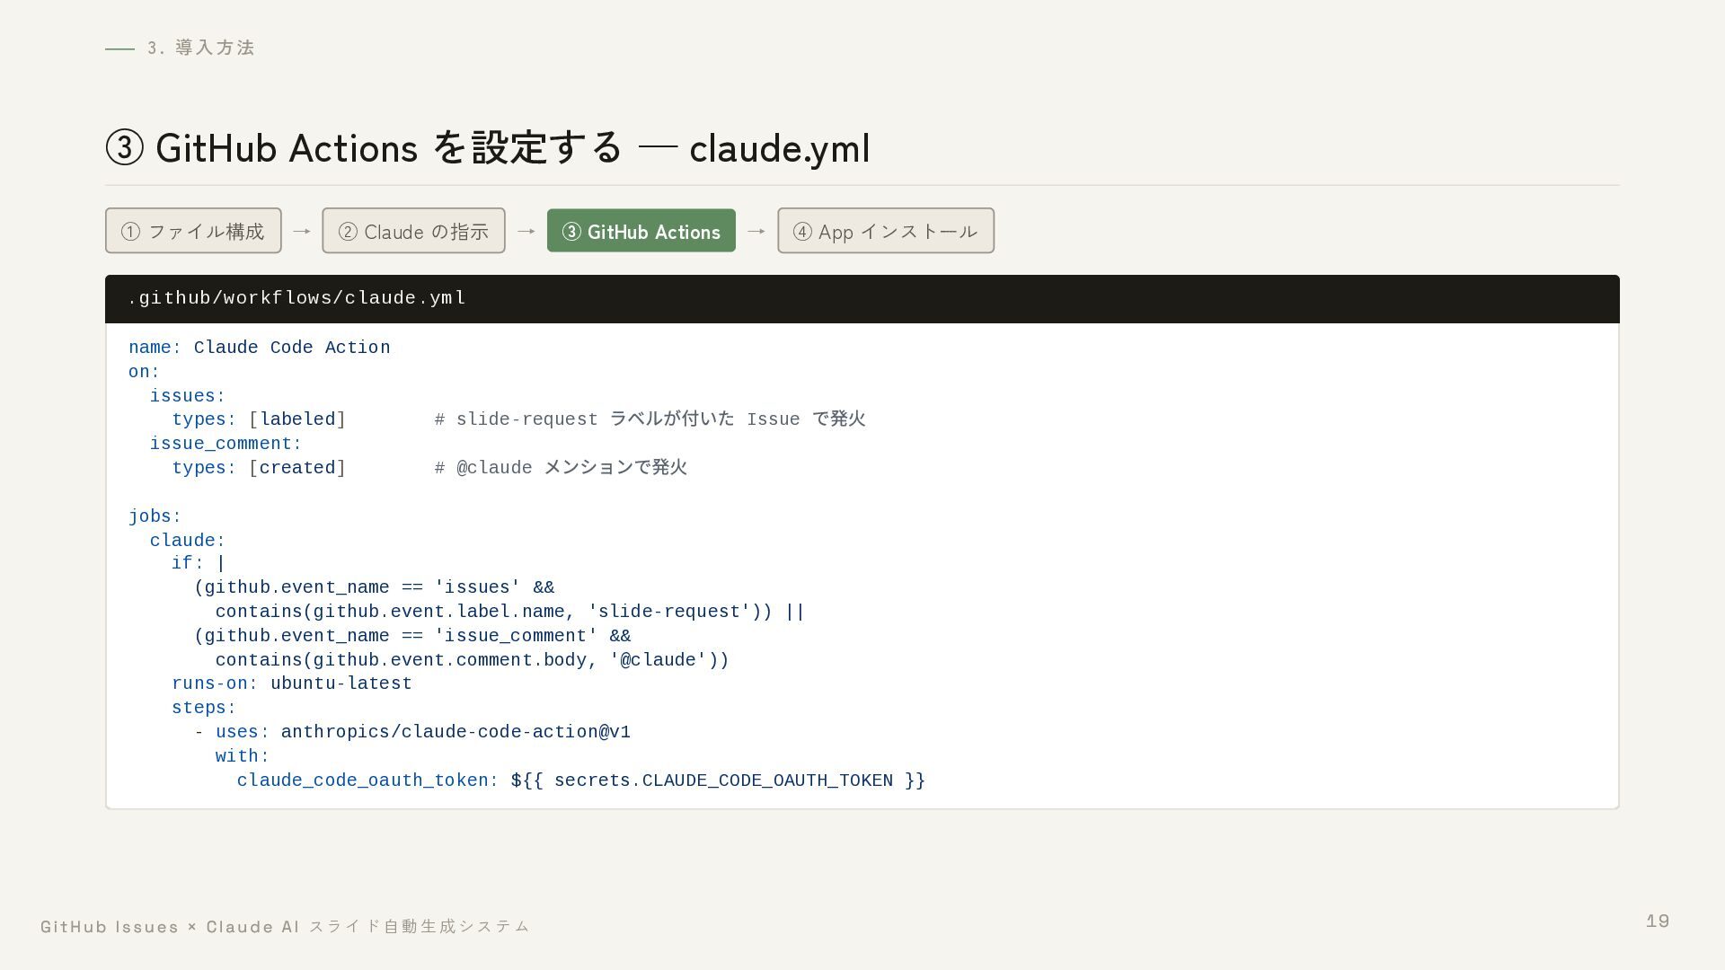Select the ① ファイル構成 step
Image resolution: width=1725 pixels, height=970 pixels.
pyautogui.click(x=193, y=231)
